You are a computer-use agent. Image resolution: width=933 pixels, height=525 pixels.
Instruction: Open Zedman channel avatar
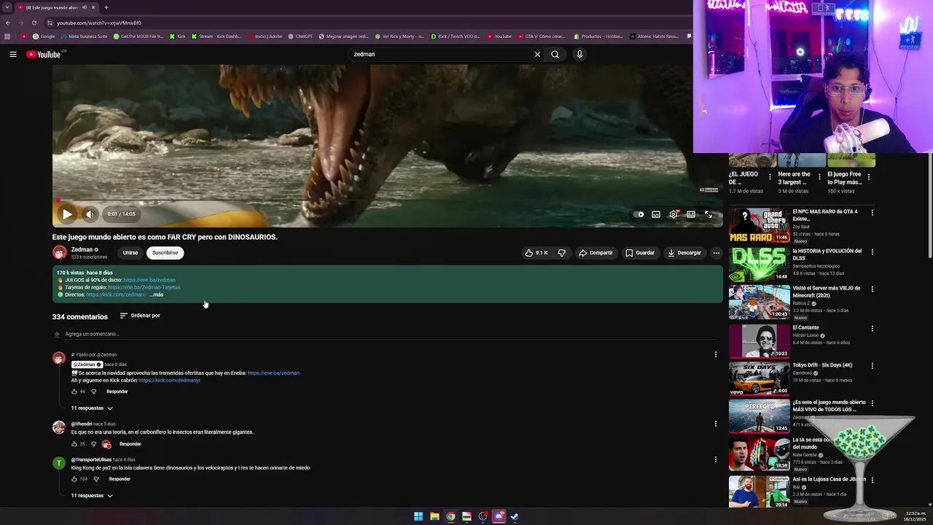60,253
